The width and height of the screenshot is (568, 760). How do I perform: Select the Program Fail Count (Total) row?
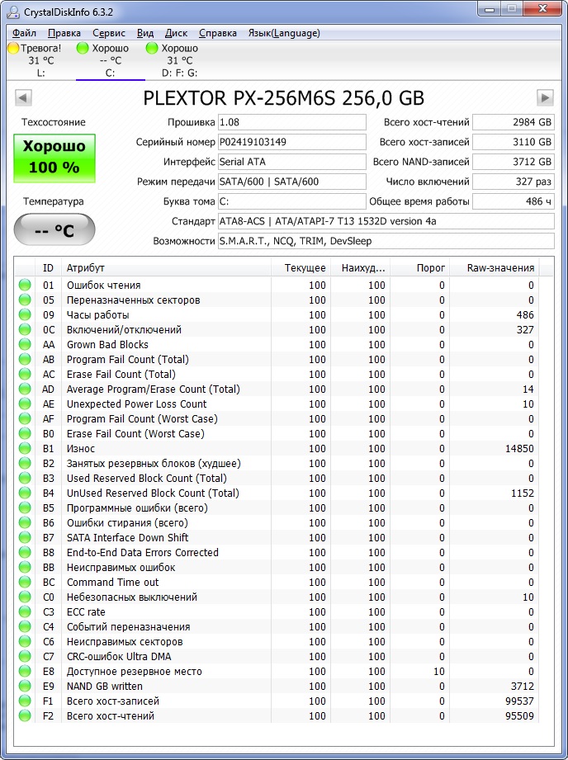pyautogui.click(x=277, y=359)
